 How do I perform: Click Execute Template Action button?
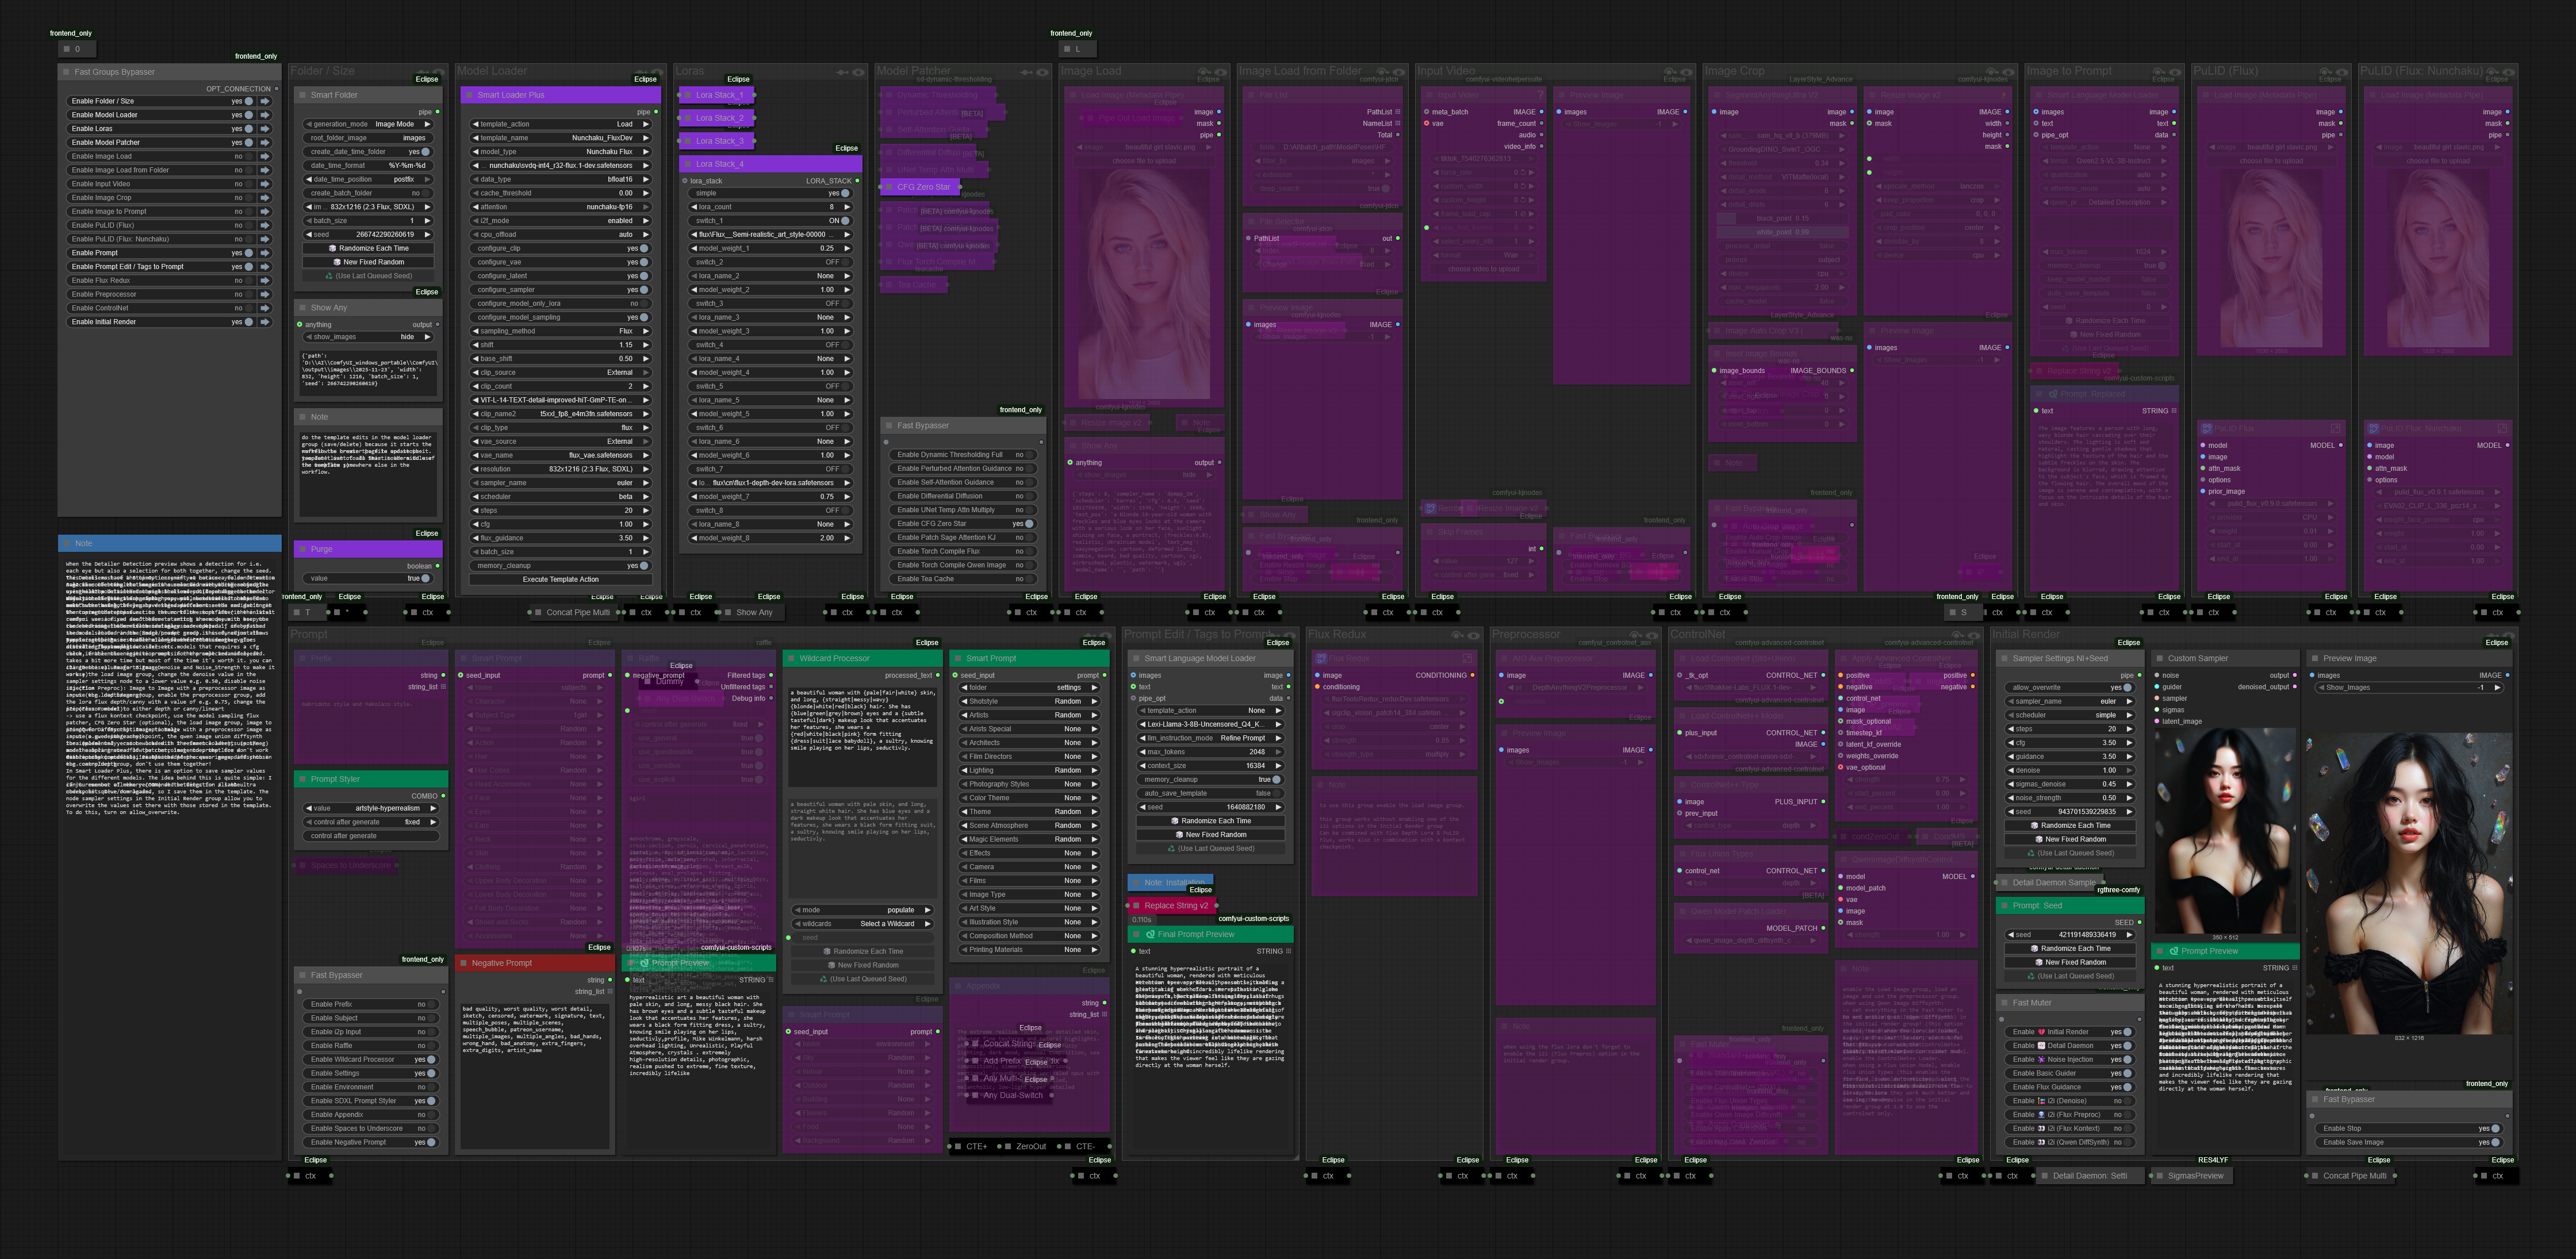[560, 579]
